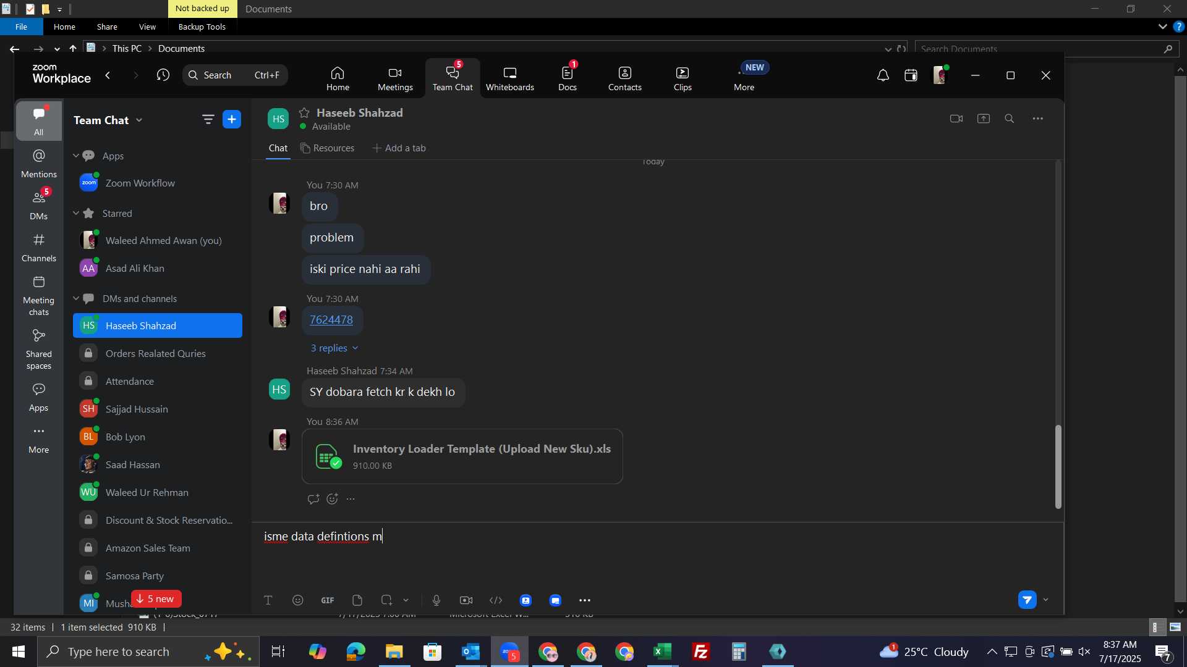Start a video call with Haseeb Shahzad
This screenshot has height=667, width=1187.
pos(956,119)
